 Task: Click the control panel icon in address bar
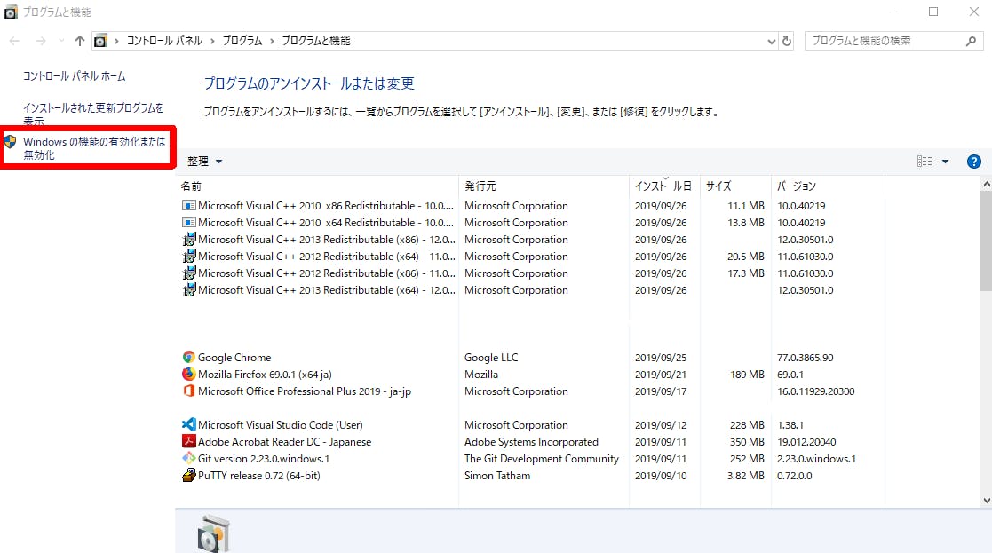point(100,41)
